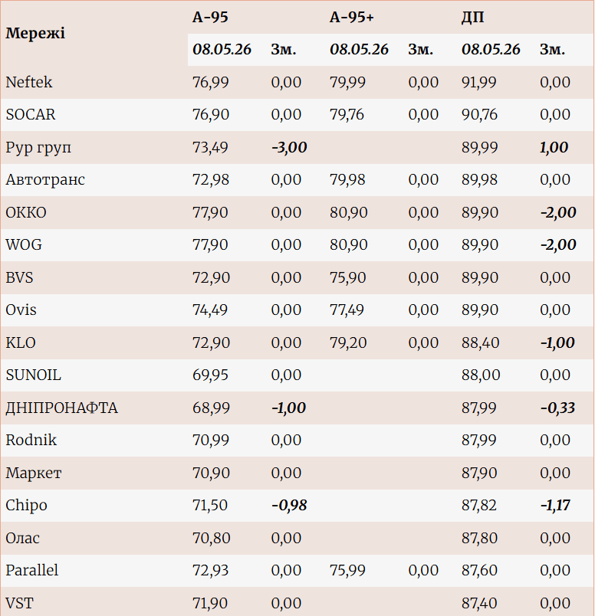595x616 pixels.
Task: Click KLO diesel price 88,40
Action: point(480,342)
